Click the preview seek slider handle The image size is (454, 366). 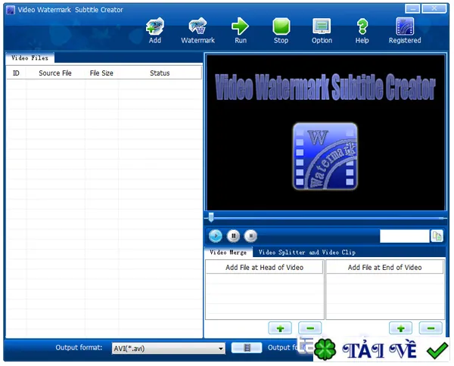[211, 217]
